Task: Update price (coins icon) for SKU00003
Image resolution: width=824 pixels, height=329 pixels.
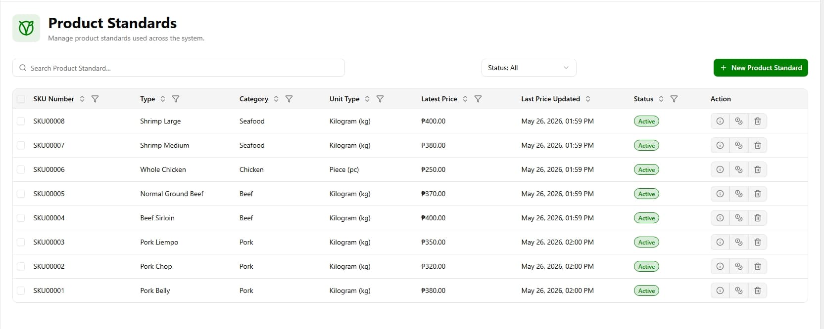Action: [x=739, y=242]
